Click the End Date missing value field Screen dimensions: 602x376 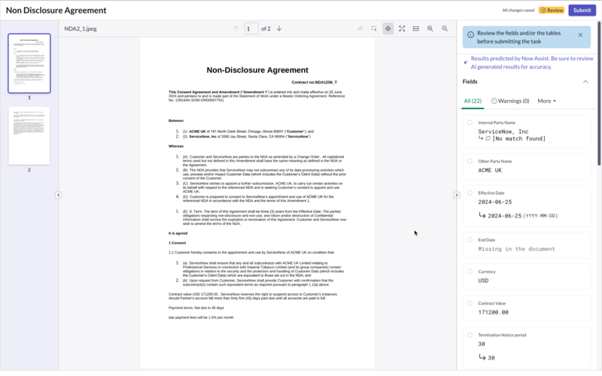pos(516,249)
